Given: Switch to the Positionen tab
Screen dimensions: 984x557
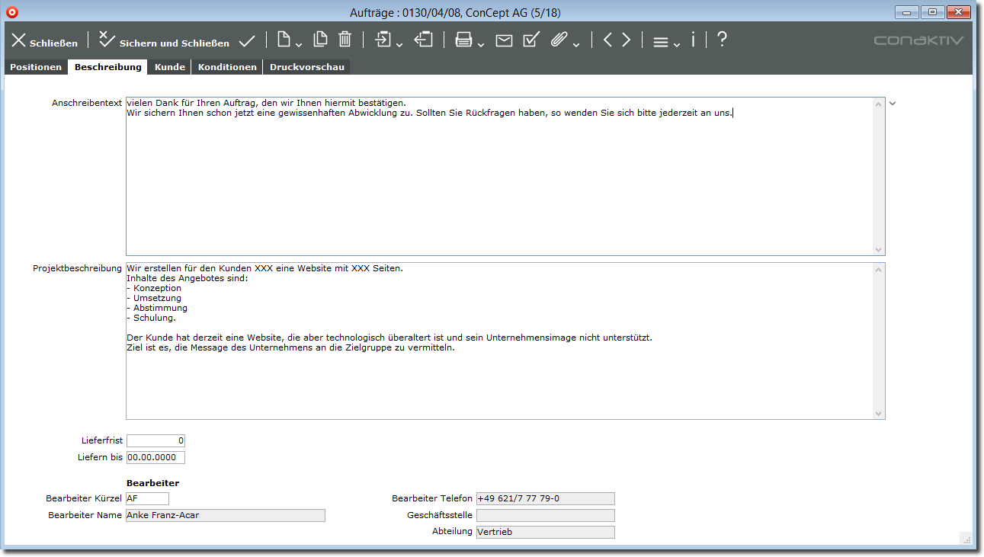Looking at the screenshot, I should tap(36, 67).
